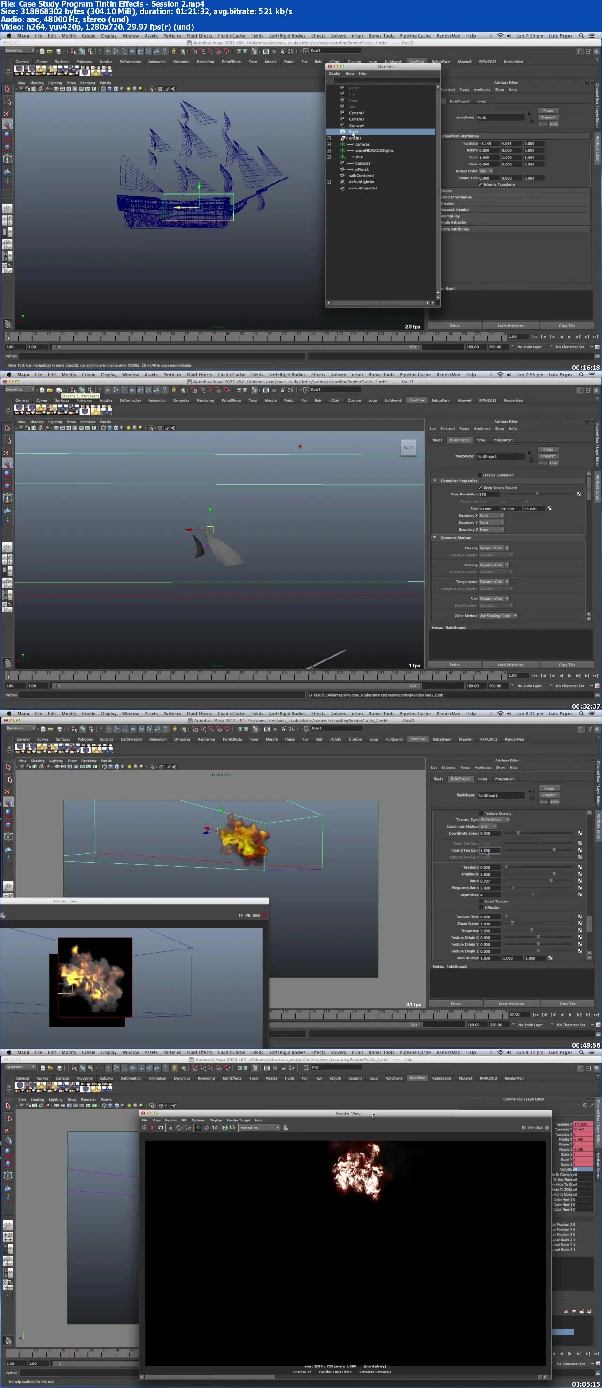
Task: Open the Rotate Order xyz dropdown
Action: point(486,171)
